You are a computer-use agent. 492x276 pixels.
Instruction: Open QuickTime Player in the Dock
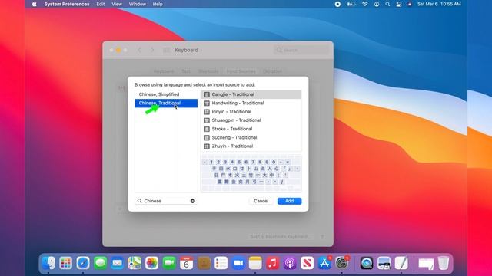click(367, 263)
